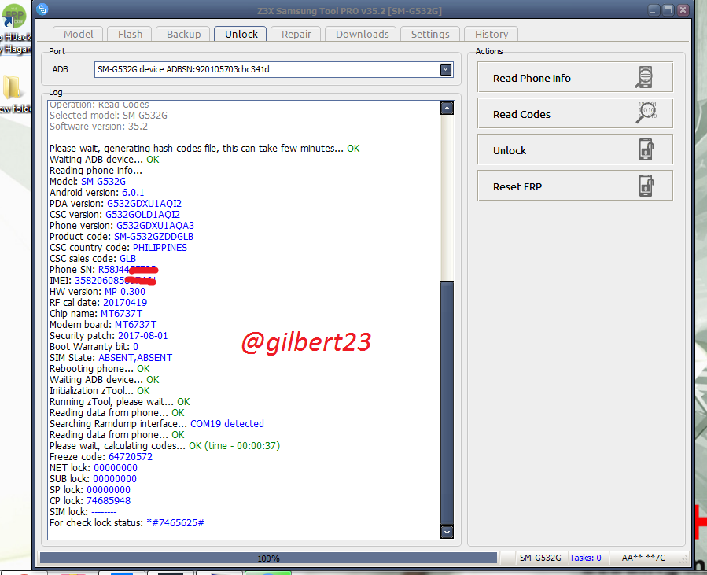707x575 pixels.
Task: Click the Unlock padlock phone icon
Action: [x=646, y=149]
